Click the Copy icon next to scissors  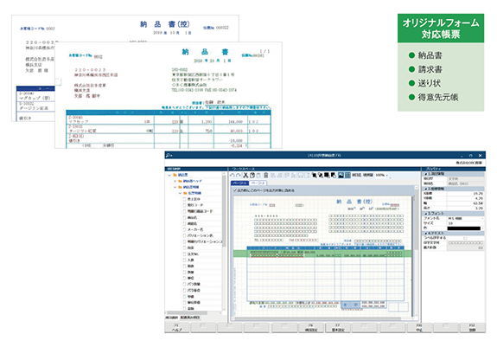[252, 175]
